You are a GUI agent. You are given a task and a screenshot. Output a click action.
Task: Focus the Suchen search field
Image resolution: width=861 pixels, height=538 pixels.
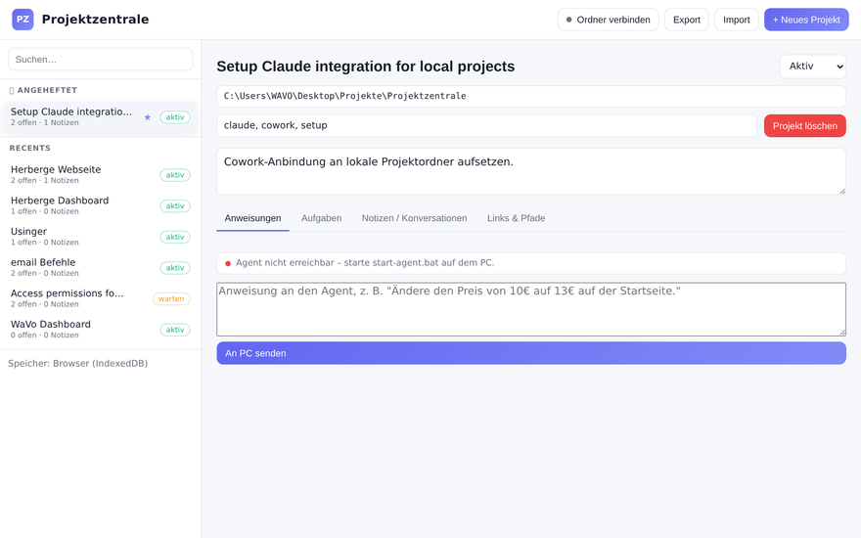101,60
